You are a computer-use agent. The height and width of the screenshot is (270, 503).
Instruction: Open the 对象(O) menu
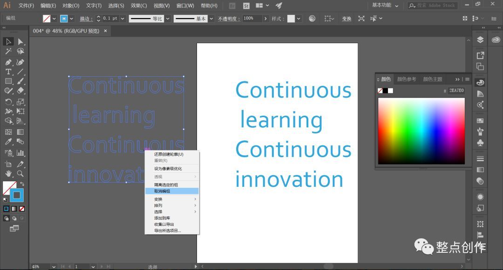tap(71, 6)
